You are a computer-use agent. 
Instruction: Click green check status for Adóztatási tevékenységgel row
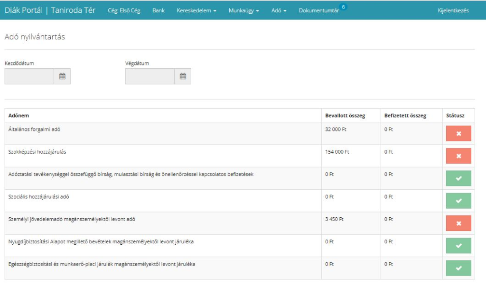click(x=458, y=178)
